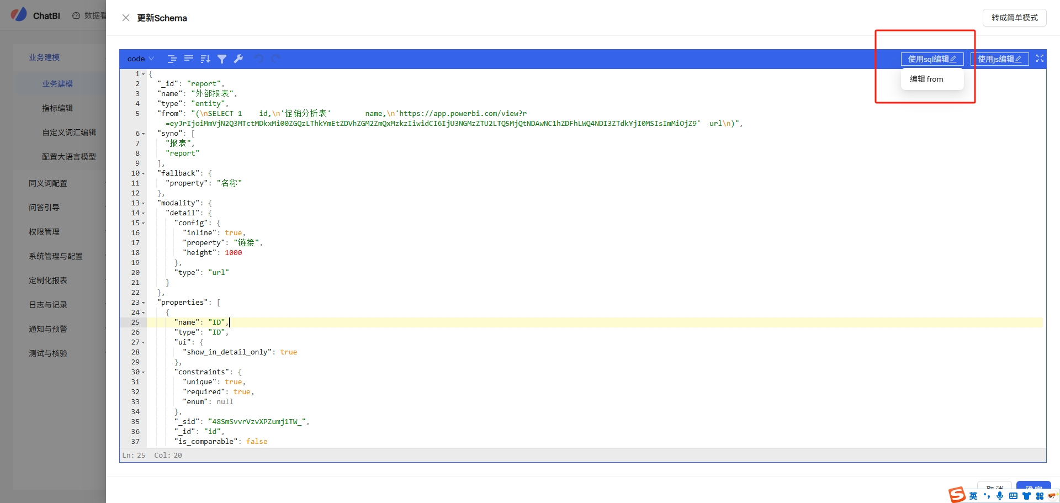Collapse the "modality" object at line 13
Image resolution: width=1060 pixels, height=503 pixels.
click(x=144, y=203)
